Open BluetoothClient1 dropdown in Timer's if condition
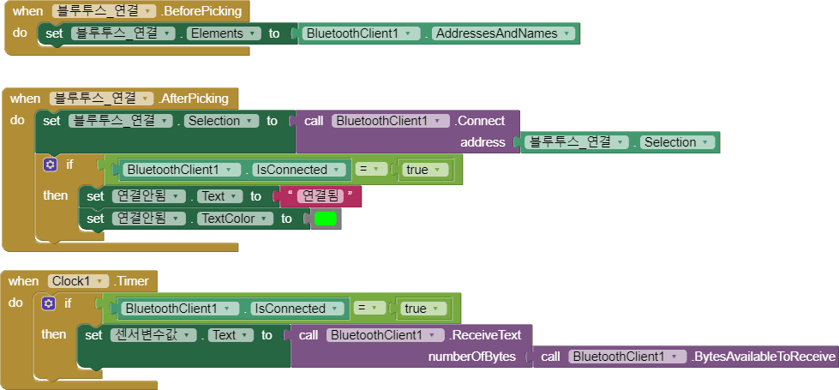This screenshot has width=839, height=390. [180, 309]
